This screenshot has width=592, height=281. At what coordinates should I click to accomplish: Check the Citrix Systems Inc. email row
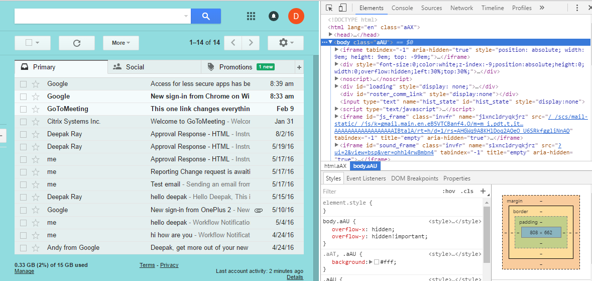click(24, 122)
